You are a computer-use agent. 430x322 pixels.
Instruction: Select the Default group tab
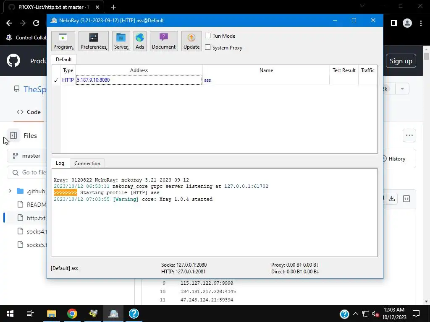pyautogui.click(x=64, y=60)
